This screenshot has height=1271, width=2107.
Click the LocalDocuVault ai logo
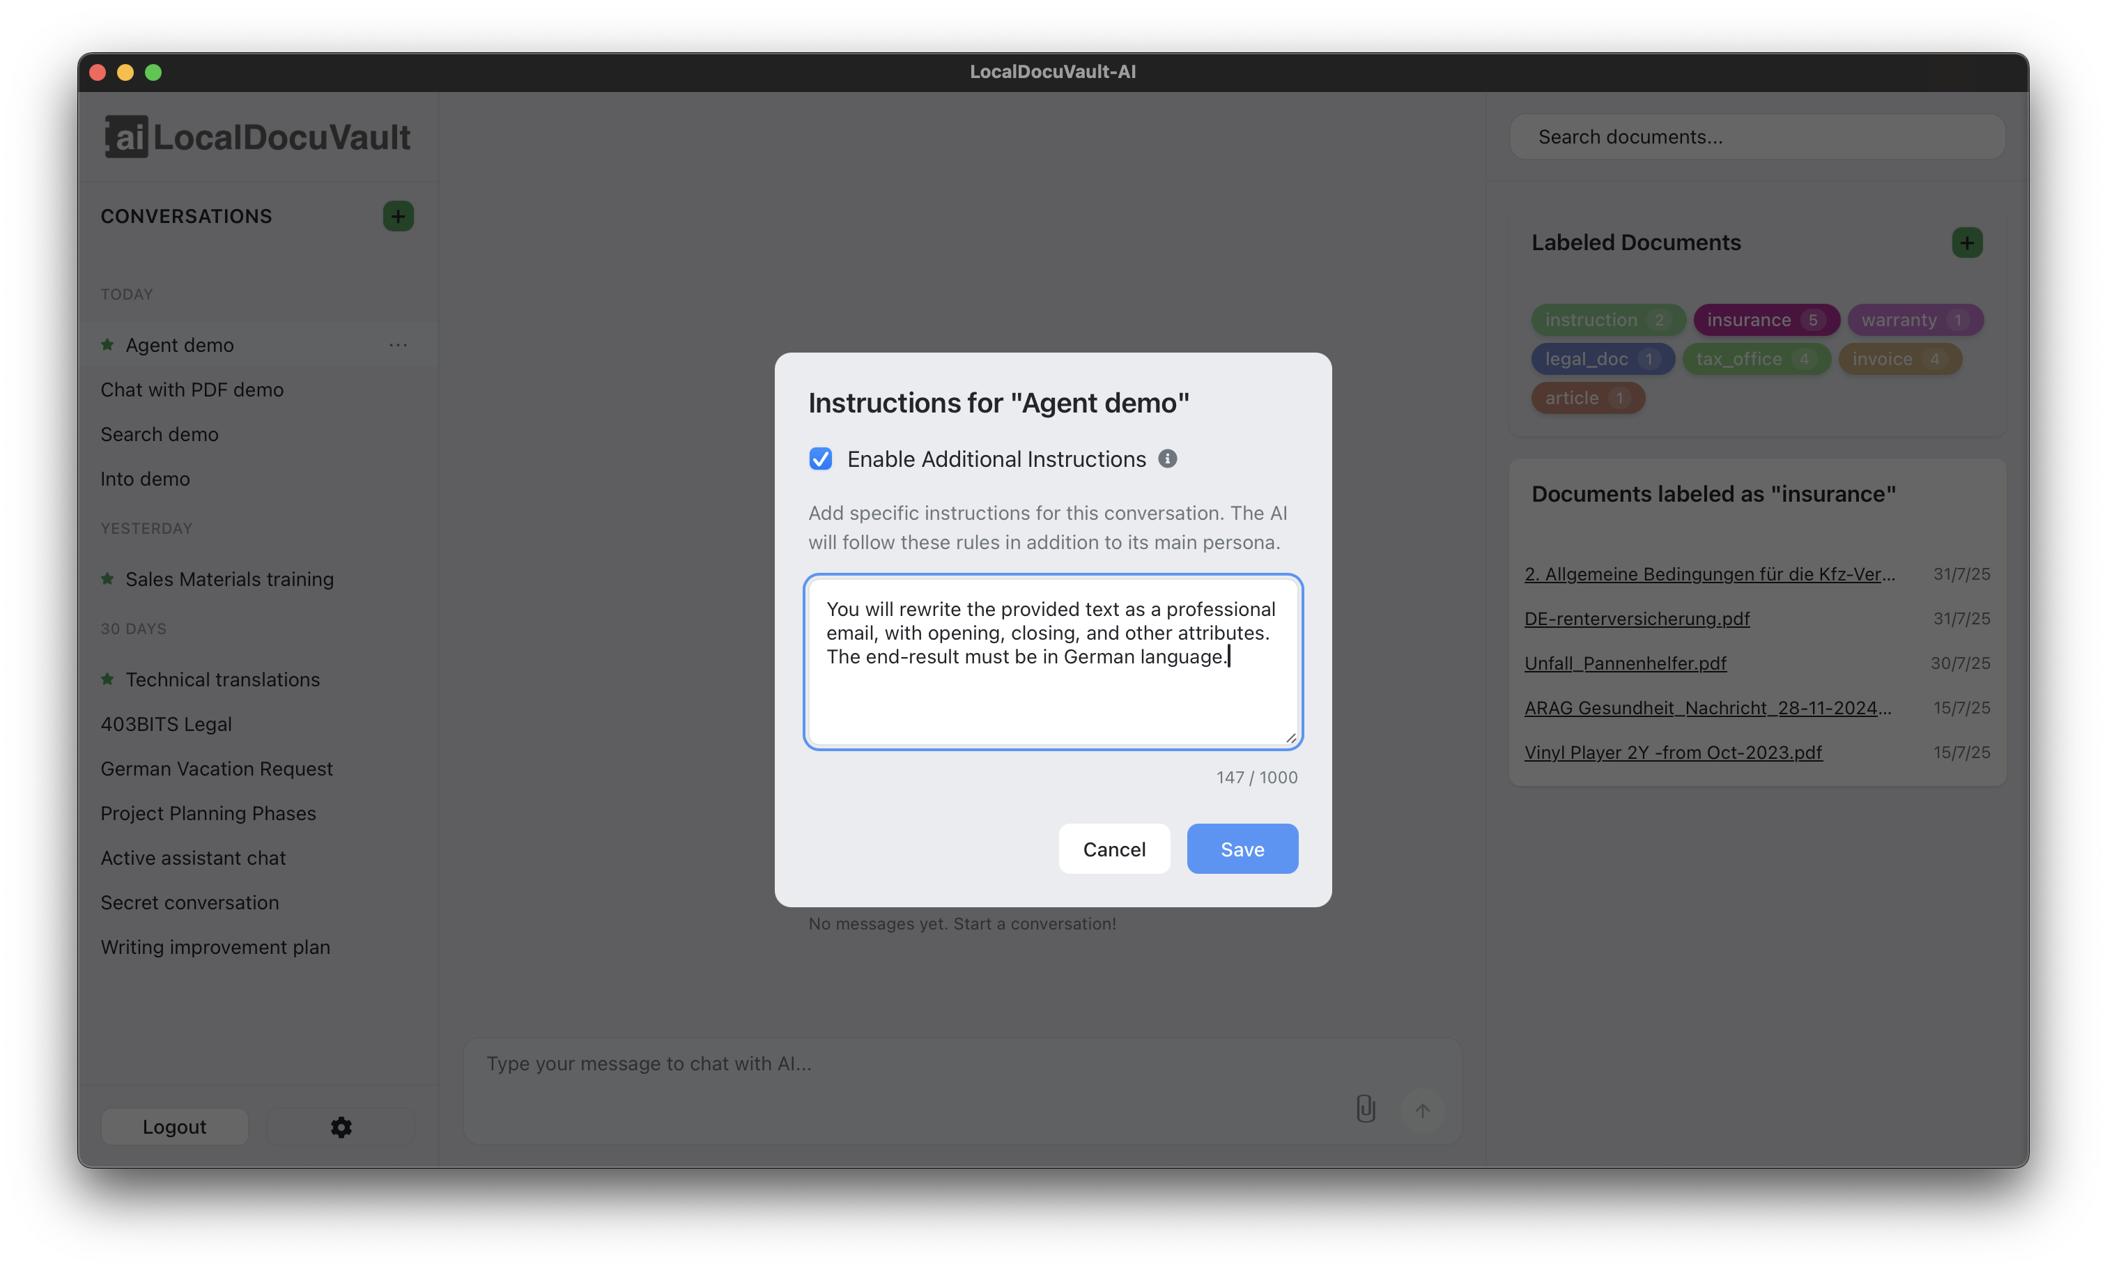coord(257,137)
